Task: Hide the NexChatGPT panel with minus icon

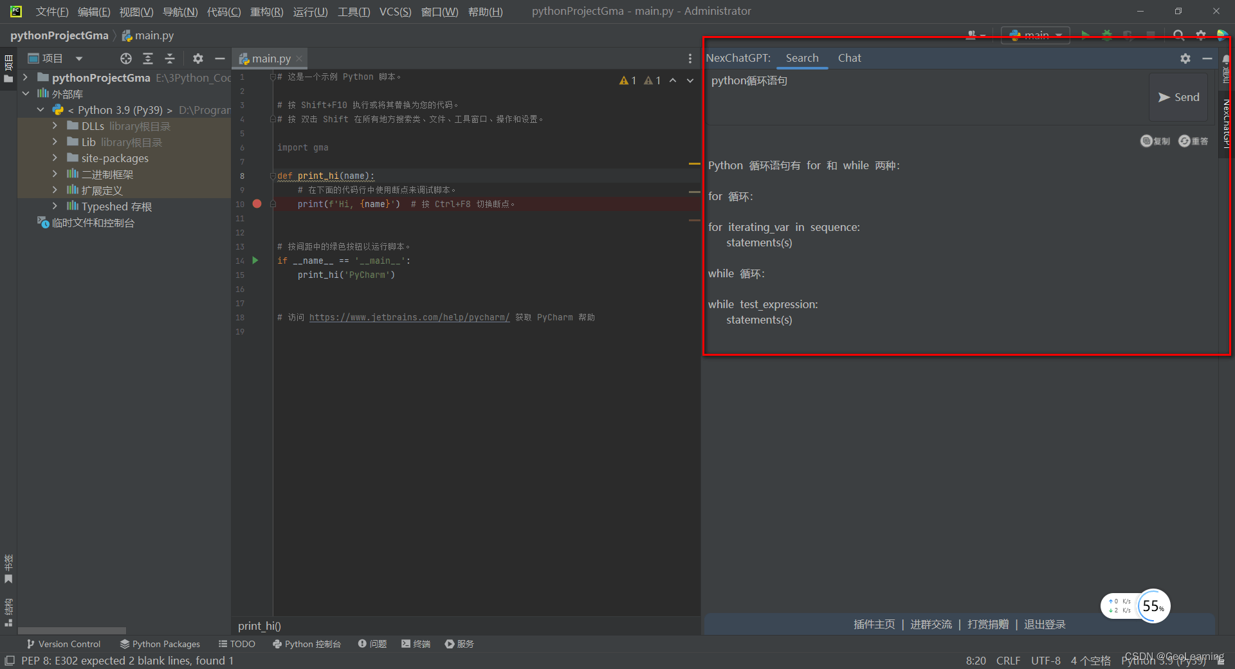Action: (x=1207, y=58)
